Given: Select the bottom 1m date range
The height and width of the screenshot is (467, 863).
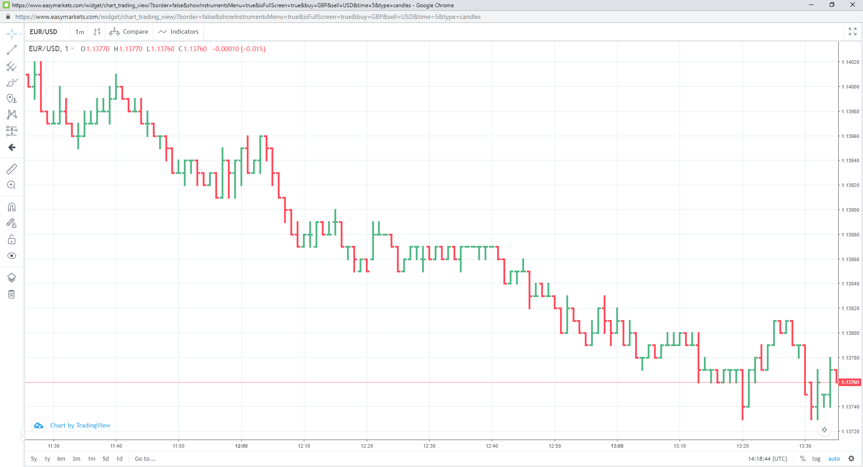Looking at the screenshot, I should (92, 459).
